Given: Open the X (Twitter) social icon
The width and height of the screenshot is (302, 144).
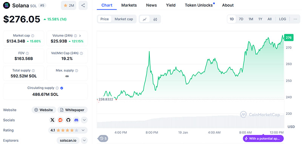Looking at the screenshot, I should pos(52,120).
